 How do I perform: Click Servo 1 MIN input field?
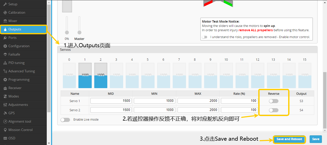(x=154, y=101)
